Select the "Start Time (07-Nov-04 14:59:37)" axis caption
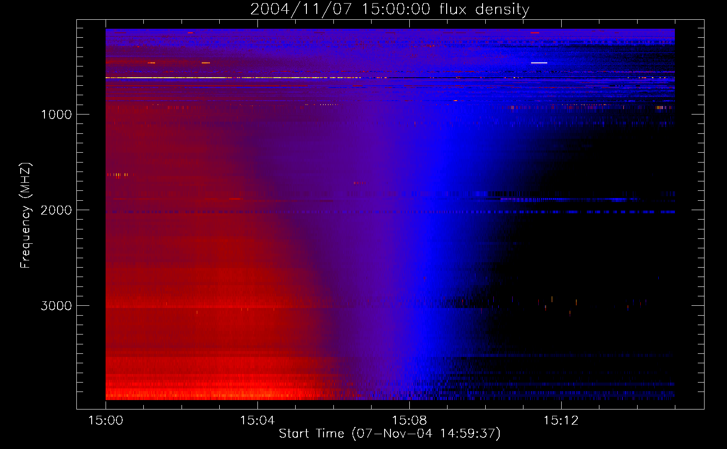The image size is (727, 449). pos(390,434)
